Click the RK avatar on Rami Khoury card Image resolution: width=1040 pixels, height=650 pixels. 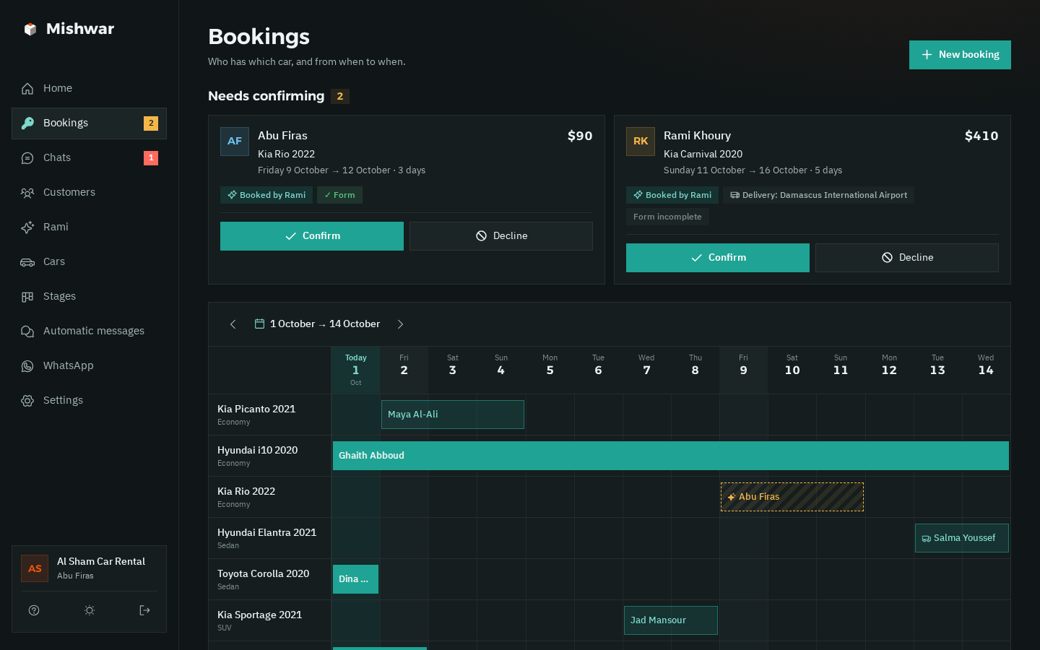coord(641,142)
